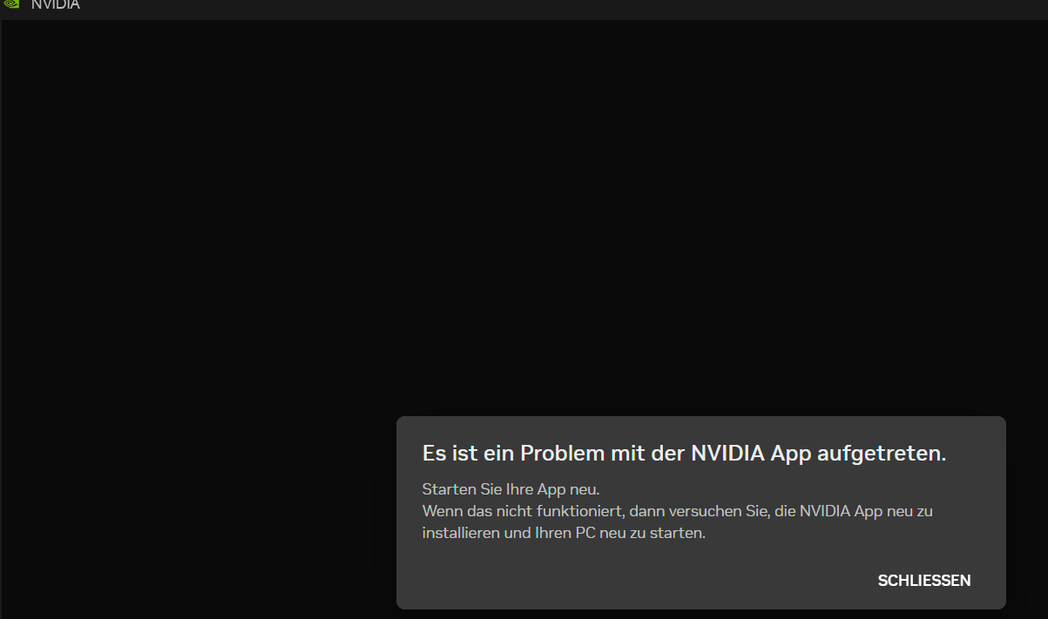The height and width of the screenshot is (619, 1048).
Task: Click the line 'installieren und Ihren PC neu zu starten.'
Action: [564, 533]
